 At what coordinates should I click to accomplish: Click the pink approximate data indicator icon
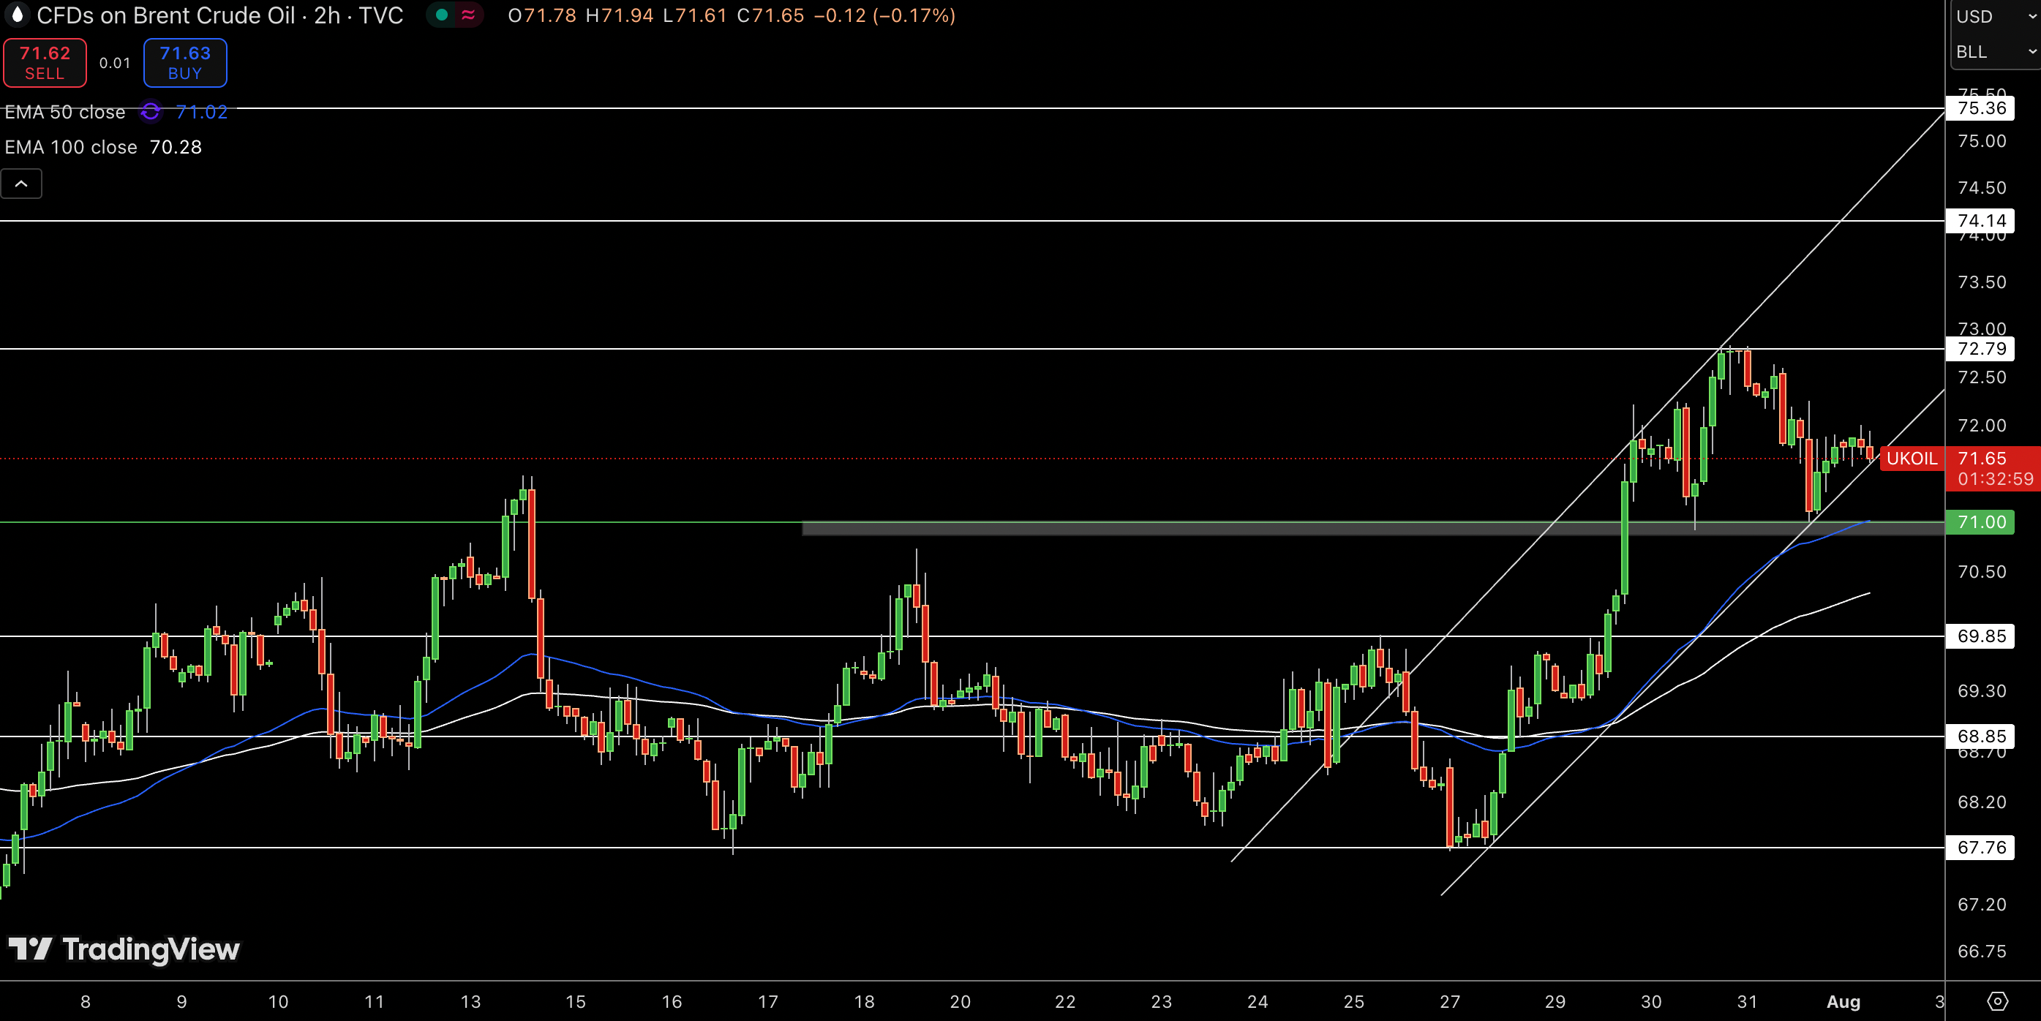[468, 15]
